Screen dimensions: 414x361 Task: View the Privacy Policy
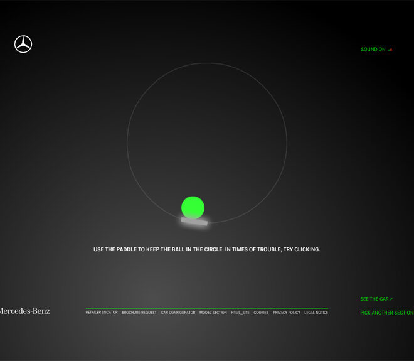pyautogui.click(x=287, y=313)
